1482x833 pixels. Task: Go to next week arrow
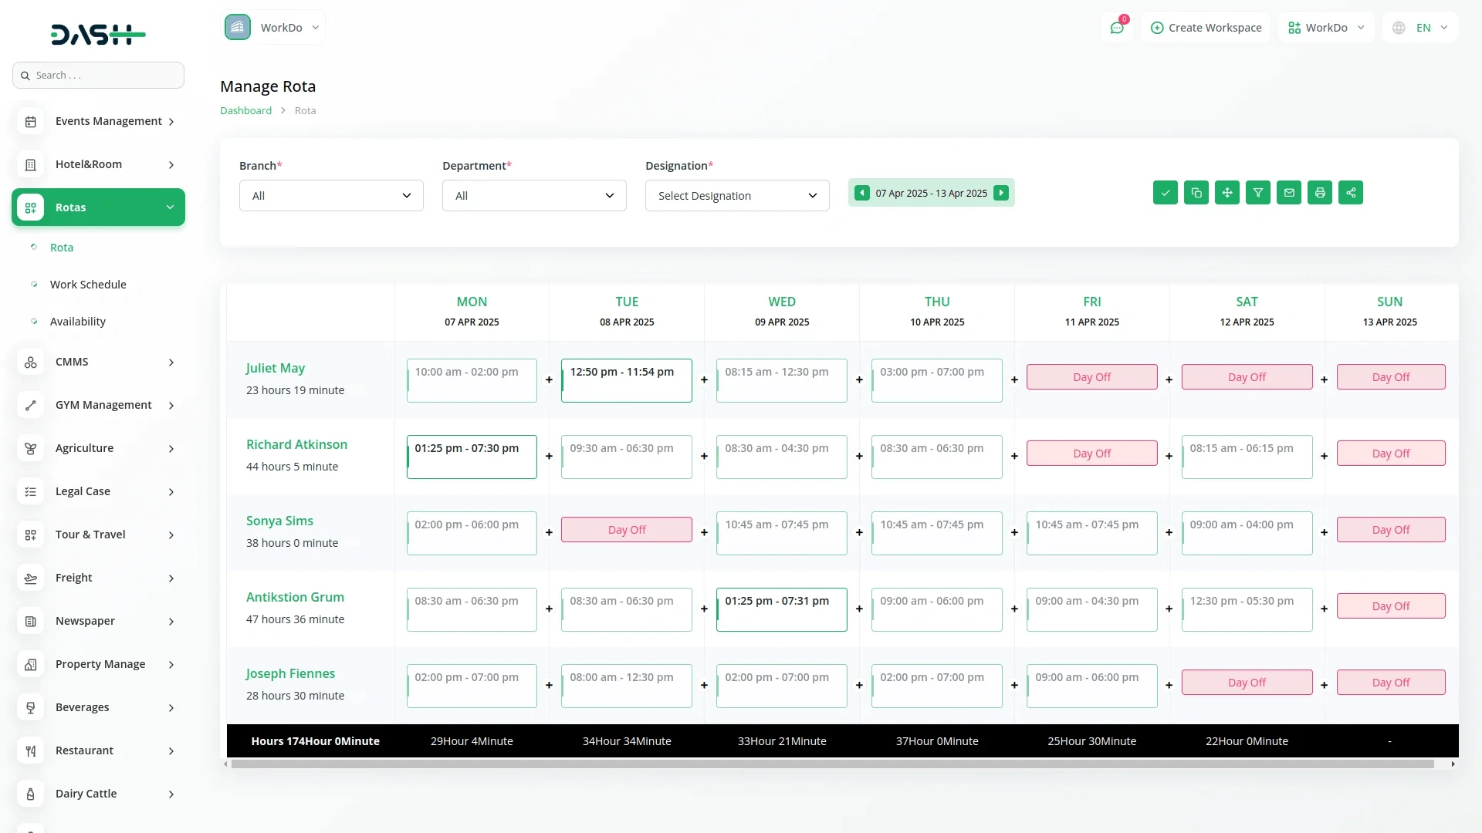pos(1000,193)
